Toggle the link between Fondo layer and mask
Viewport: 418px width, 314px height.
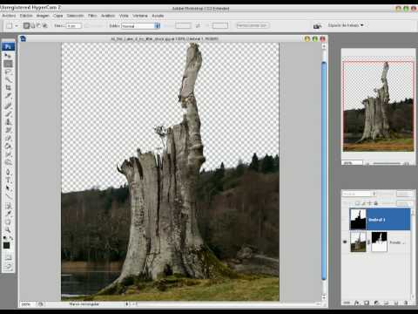pos(368,242)
